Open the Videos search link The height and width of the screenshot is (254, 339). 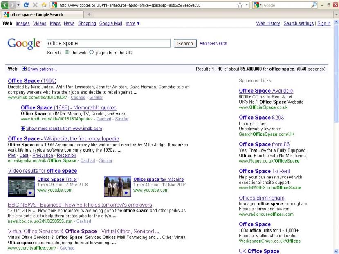coord(40,23)
